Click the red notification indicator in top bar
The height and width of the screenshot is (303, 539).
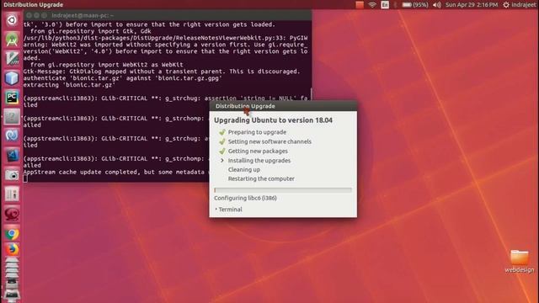360,4
